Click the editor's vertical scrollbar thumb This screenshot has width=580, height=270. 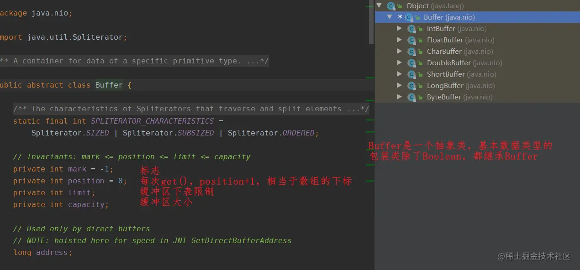[371, 22]
